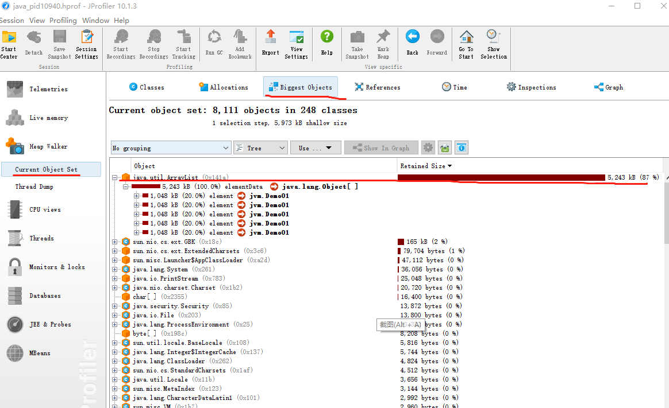Select Current Object Set in sidebar

(x=51, y=169)
